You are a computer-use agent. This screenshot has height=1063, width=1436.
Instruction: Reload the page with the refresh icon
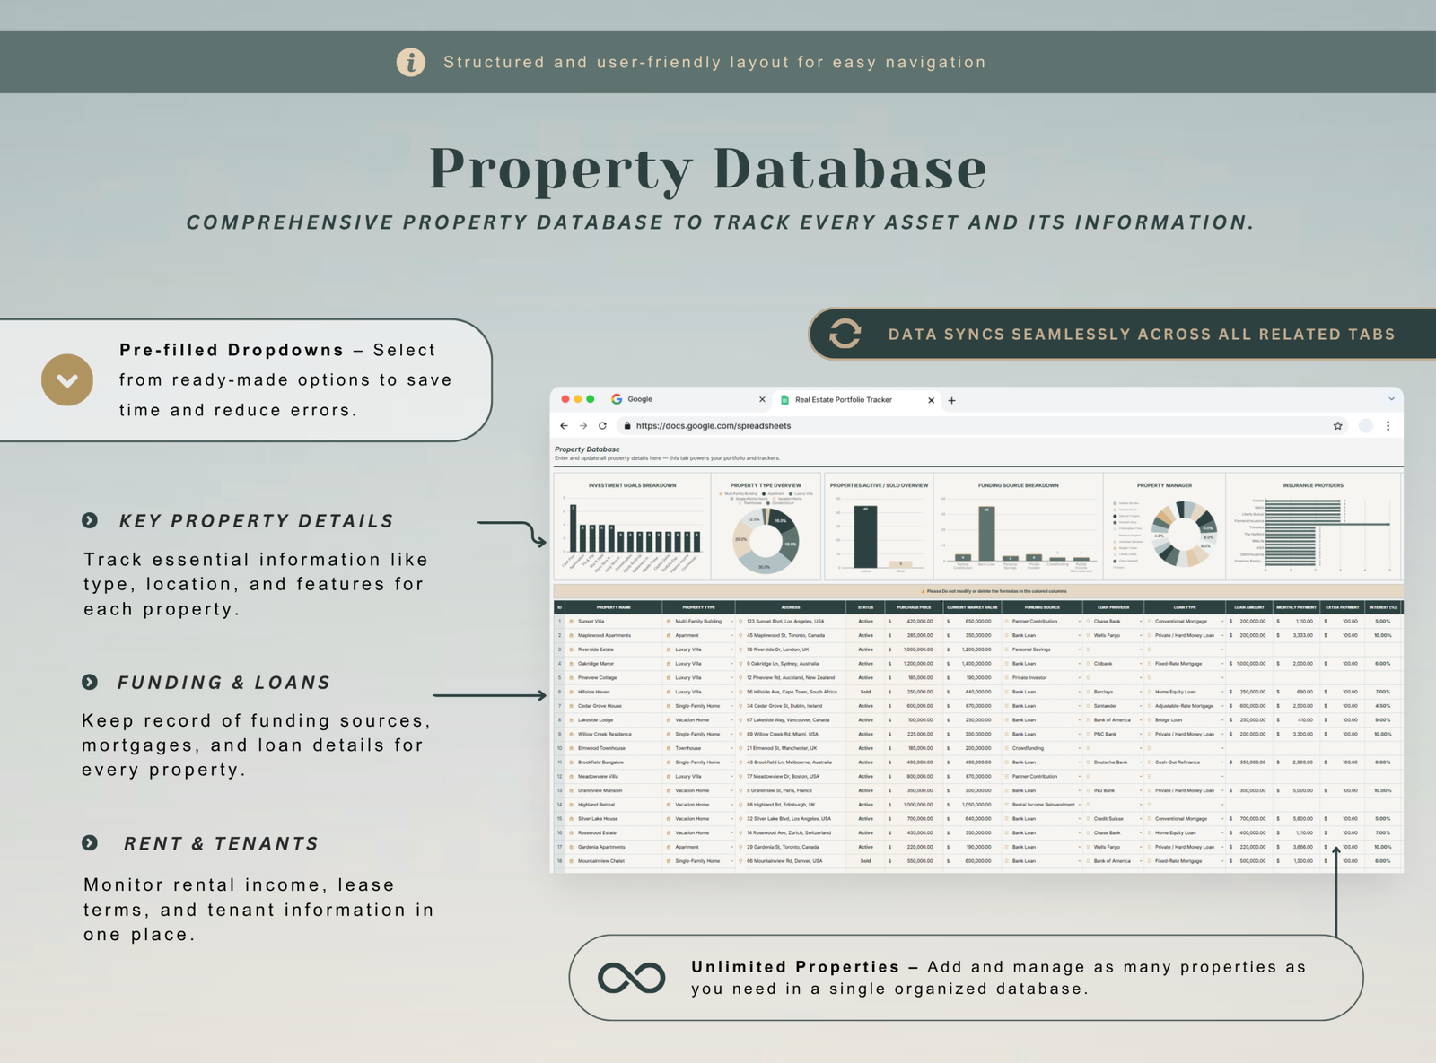[x=603, y=426]
